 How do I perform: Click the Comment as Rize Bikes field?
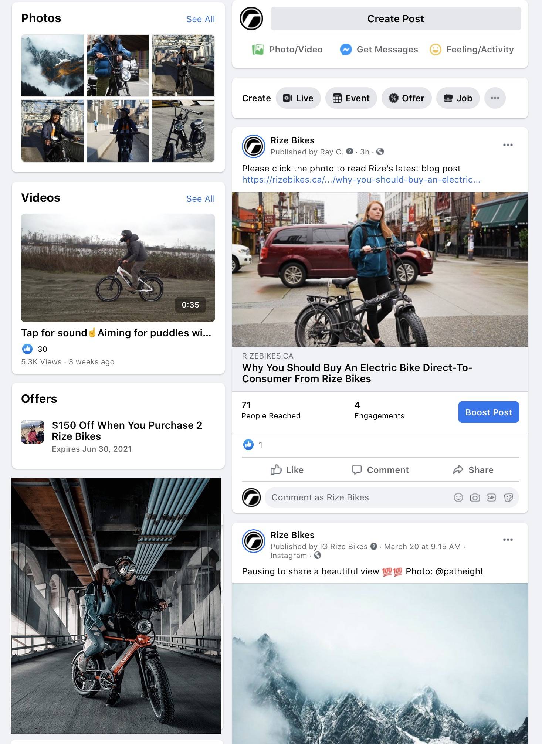pos(392,497)
